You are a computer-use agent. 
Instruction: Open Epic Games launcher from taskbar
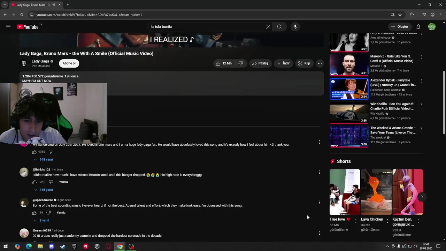coord(74,246)
